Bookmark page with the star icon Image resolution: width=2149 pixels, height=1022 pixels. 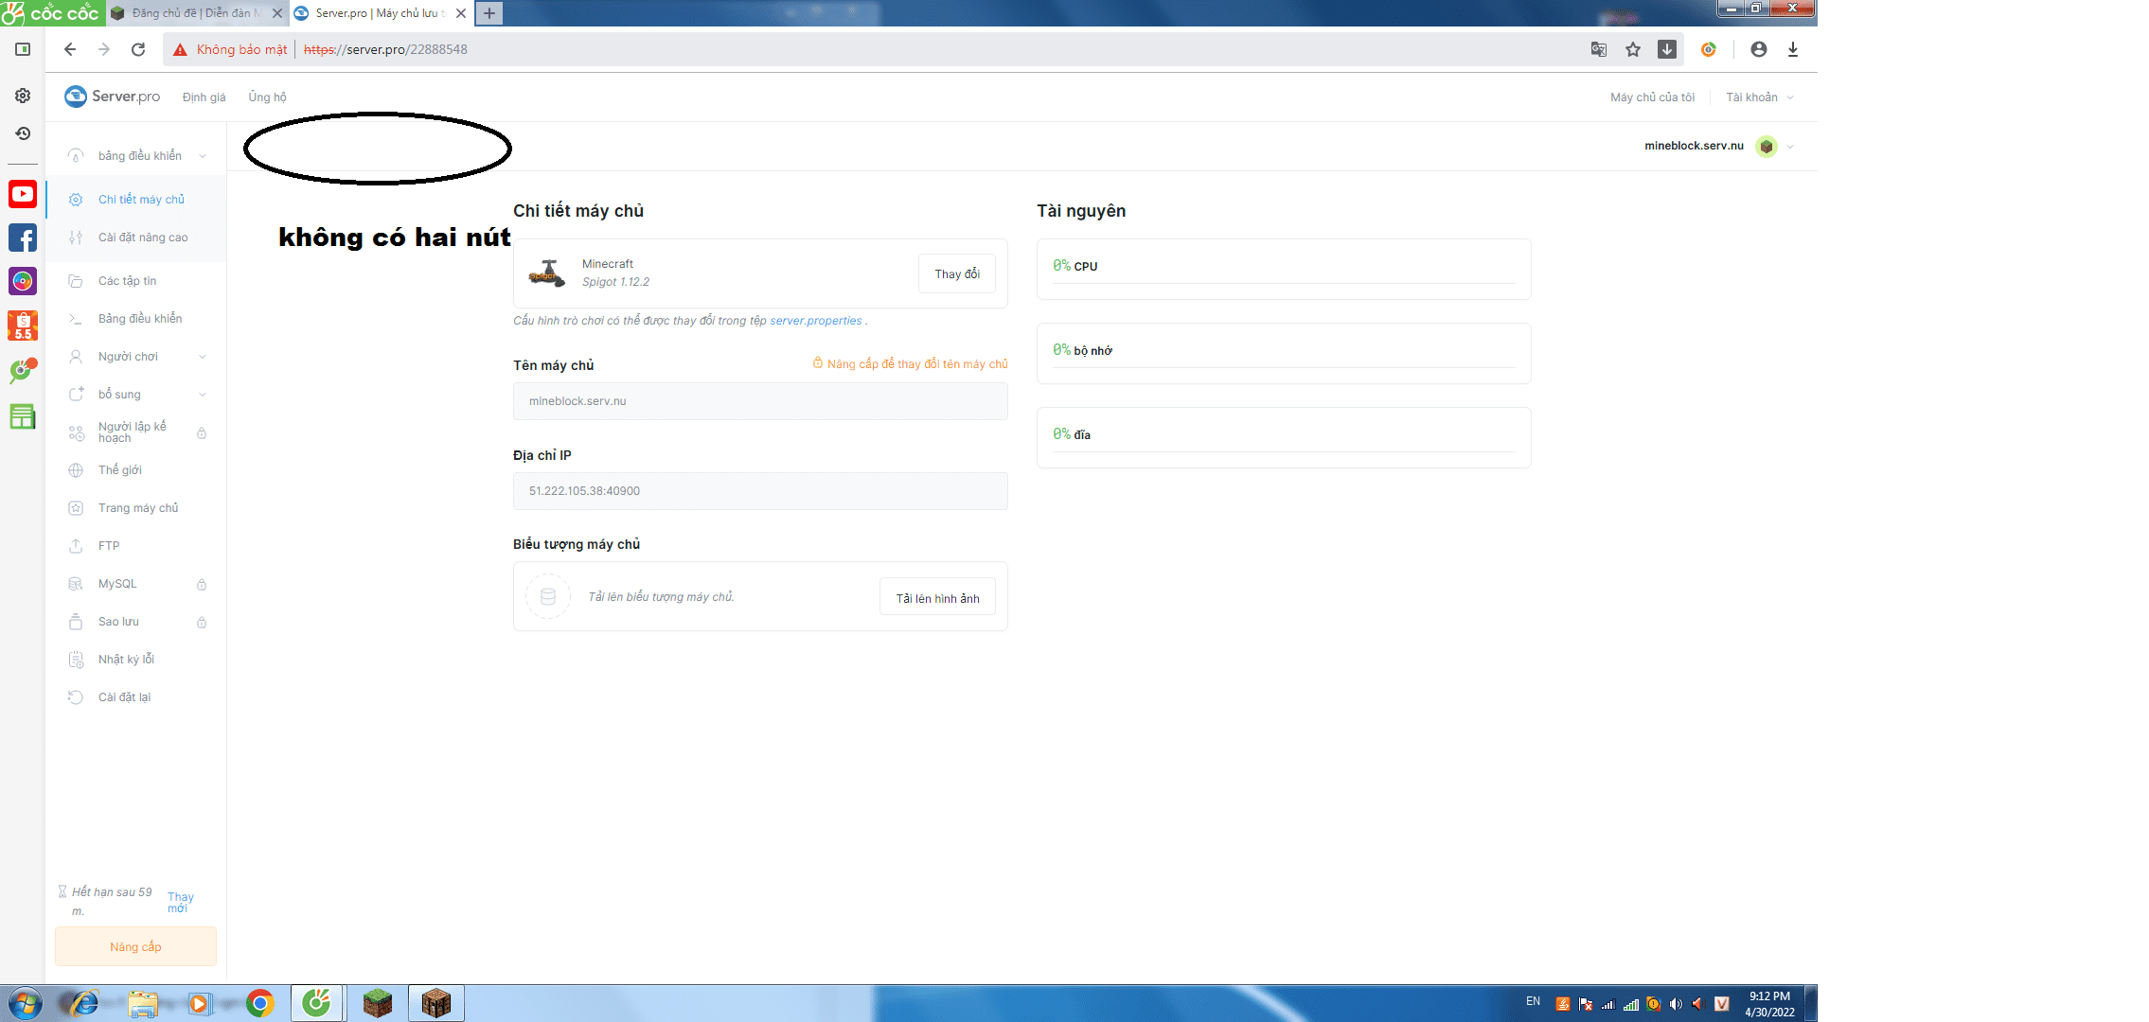(1633, 49)
